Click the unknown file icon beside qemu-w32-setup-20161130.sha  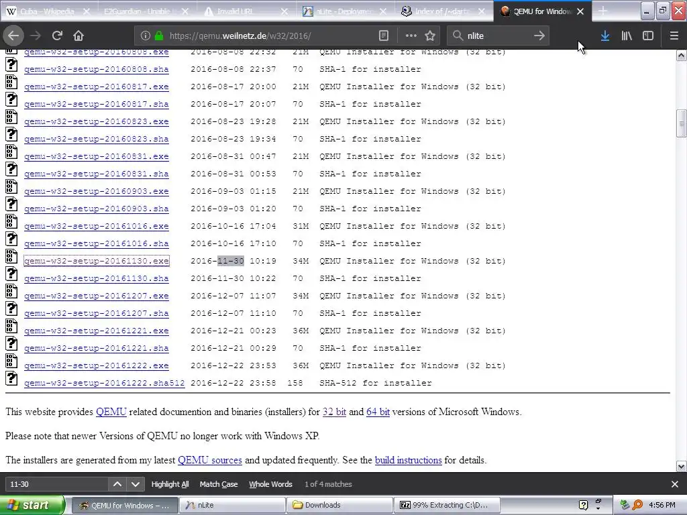(11, 274)
